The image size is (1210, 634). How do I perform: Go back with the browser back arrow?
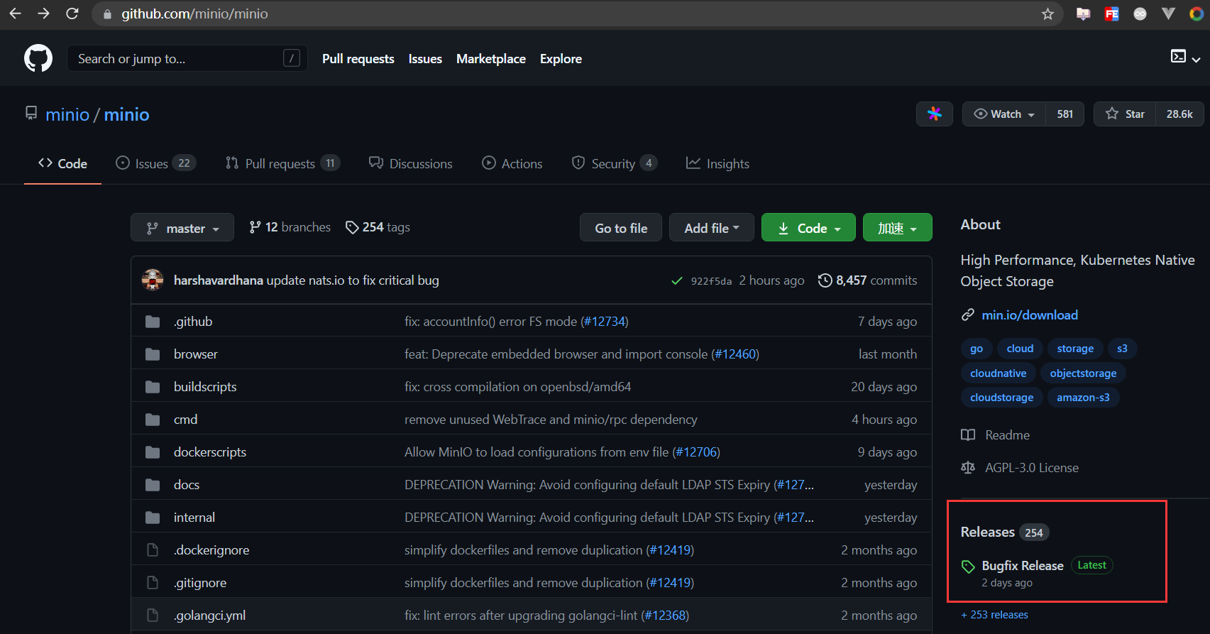[x=15, y=13]
